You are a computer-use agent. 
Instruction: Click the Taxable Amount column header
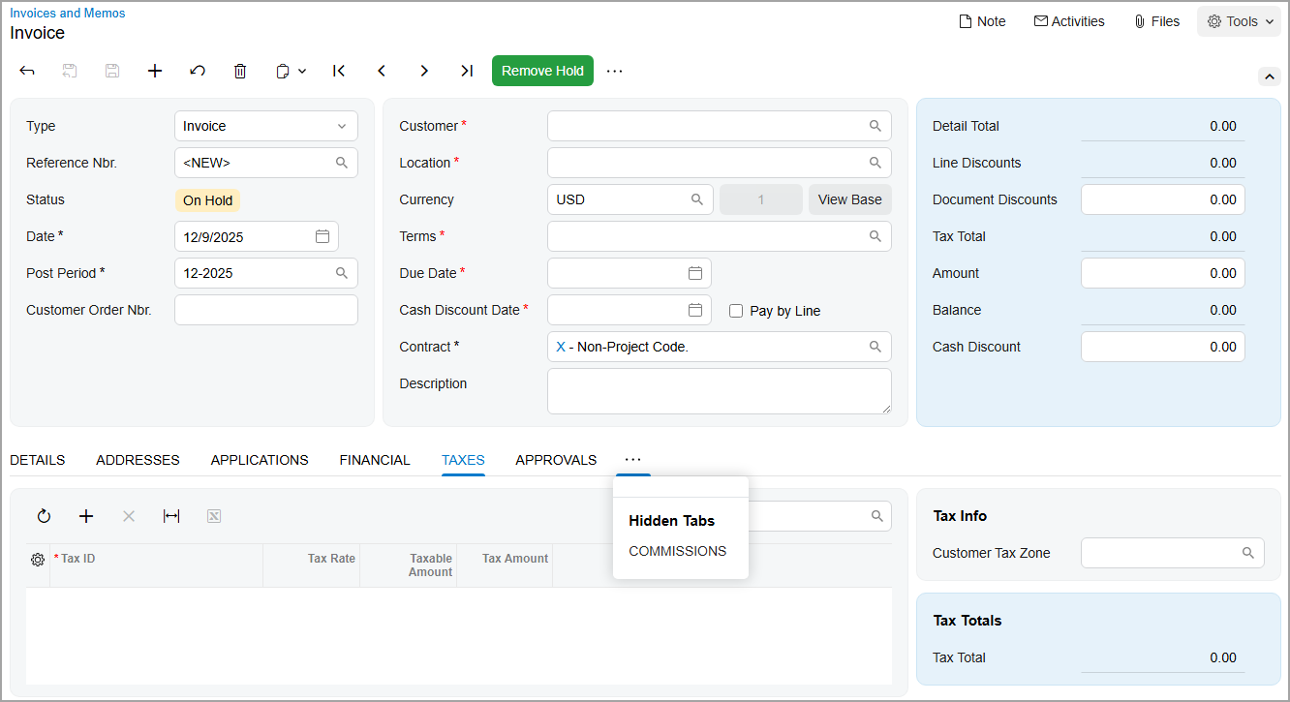tap(407, 565)
